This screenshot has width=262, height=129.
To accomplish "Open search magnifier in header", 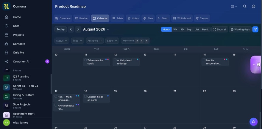I will pyautogui.click(x=245, y=6).
